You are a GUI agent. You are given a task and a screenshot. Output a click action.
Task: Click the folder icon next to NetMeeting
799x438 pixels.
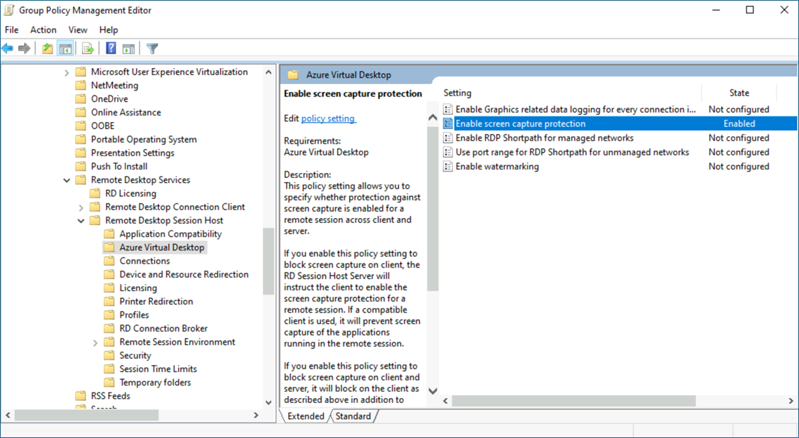coord(81,85)
